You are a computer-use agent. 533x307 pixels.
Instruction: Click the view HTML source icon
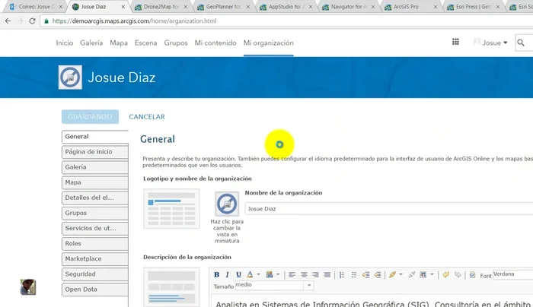473,275
